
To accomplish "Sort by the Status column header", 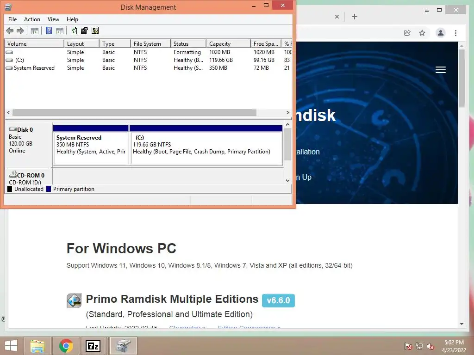I will 188,44.
